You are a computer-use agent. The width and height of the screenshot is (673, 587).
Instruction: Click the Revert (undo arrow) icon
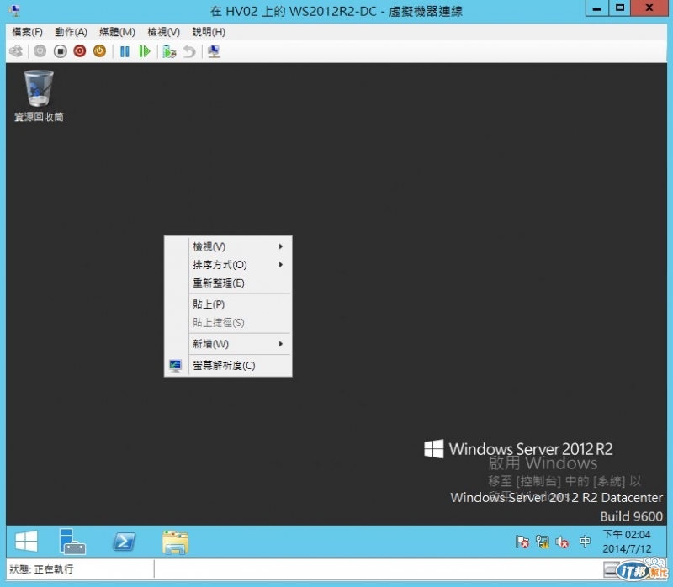pos(189,51)
